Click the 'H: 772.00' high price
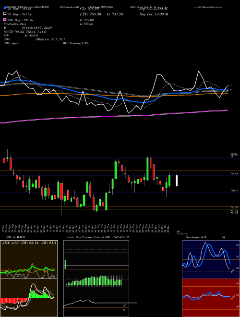The image size is (240, 317). coord(87,20)
